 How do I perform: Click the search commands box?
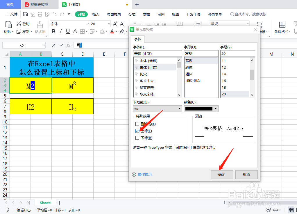[248, 14]
